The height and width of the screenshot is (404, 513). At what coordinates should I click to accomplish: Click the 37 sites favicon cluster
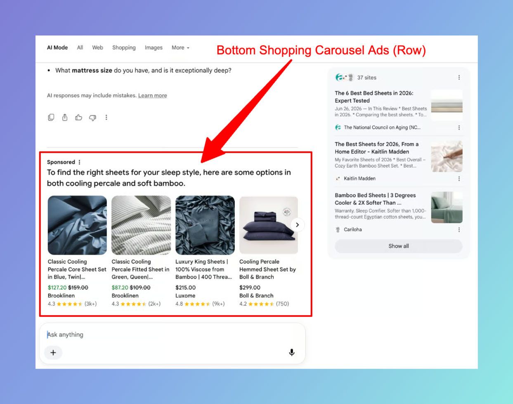click(345, 78)
